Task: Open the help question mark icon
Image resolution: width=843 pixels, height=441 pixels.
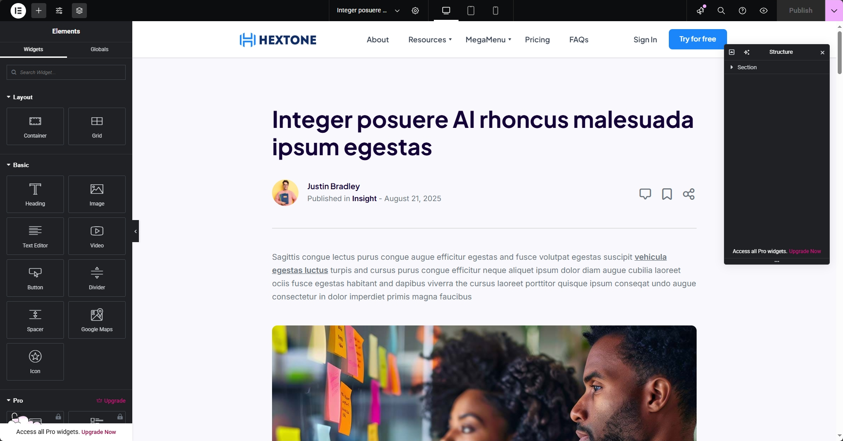Action: coord(742,11)
